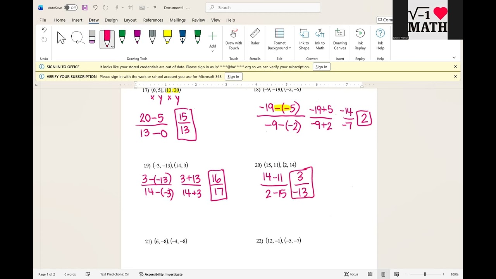Select the gray pencil tool
Image resolution: width=496 pixels, height=279 pixels.
point(152,37)
